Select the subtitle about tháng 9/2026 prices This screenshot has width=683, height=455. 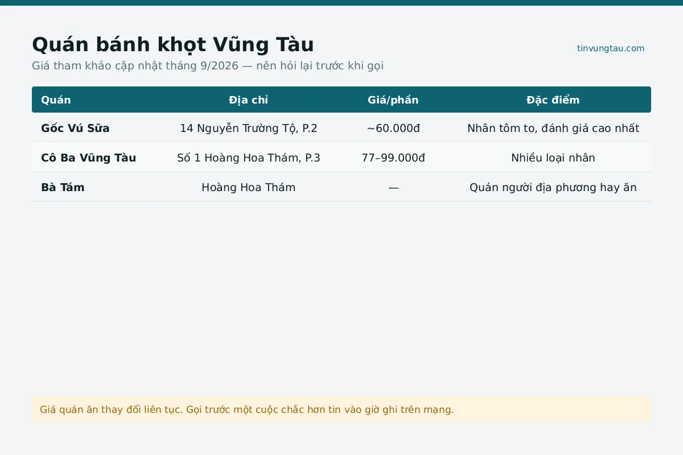208,65
